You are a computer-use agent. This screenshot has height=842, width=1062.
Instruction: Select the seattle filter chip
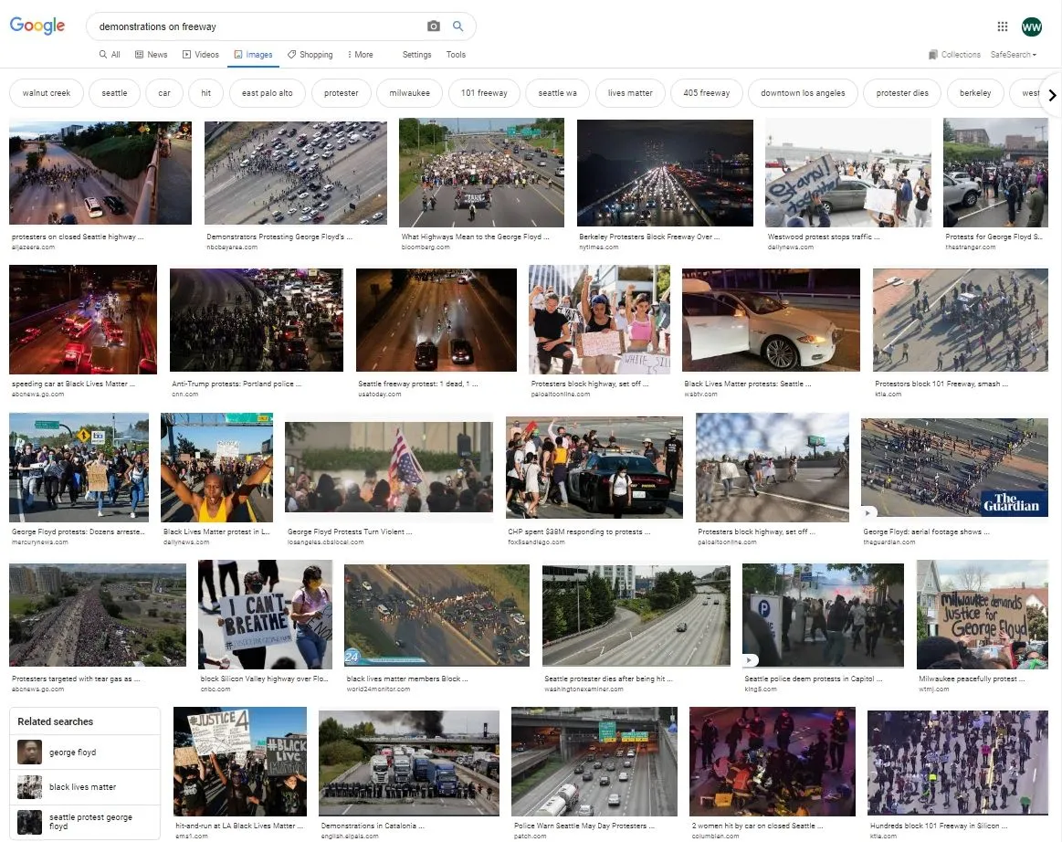tap(114, 92)
